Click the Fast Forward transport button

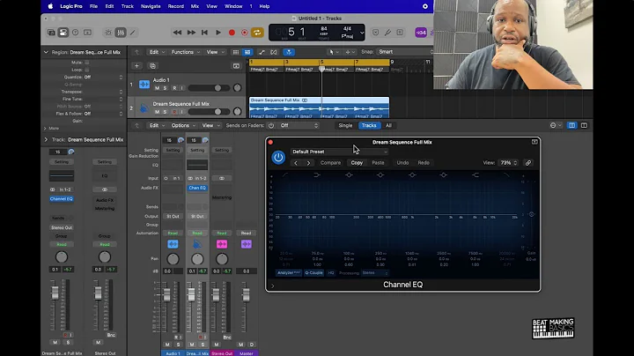pyautogui.click(x=191, y=33)
